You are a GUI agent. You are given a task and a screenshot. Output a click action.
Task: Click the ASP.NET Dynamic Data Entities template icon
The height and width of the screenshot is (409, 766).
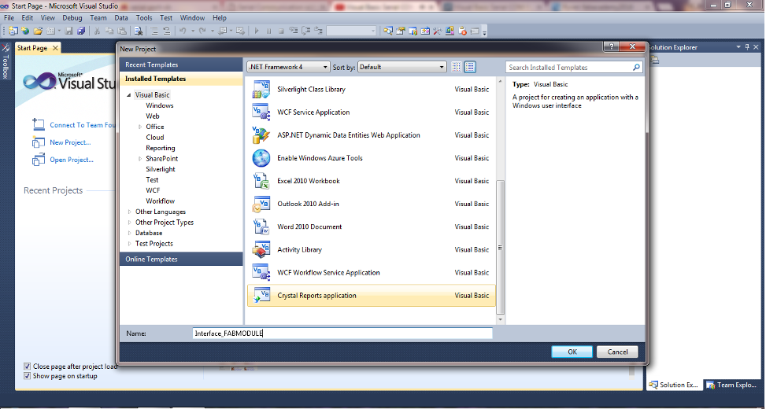(x=261, y=135)
